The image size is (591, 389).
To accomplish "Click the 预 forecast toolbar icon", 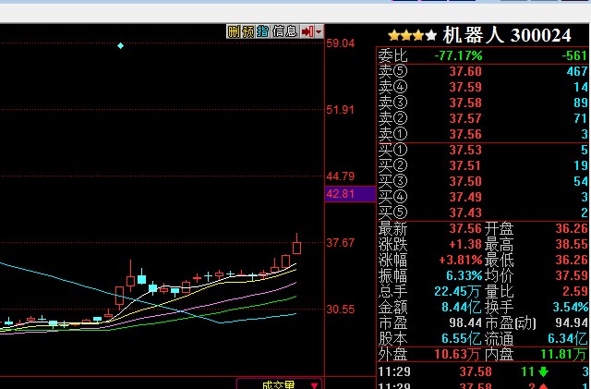I will click(x=248, y=31).
